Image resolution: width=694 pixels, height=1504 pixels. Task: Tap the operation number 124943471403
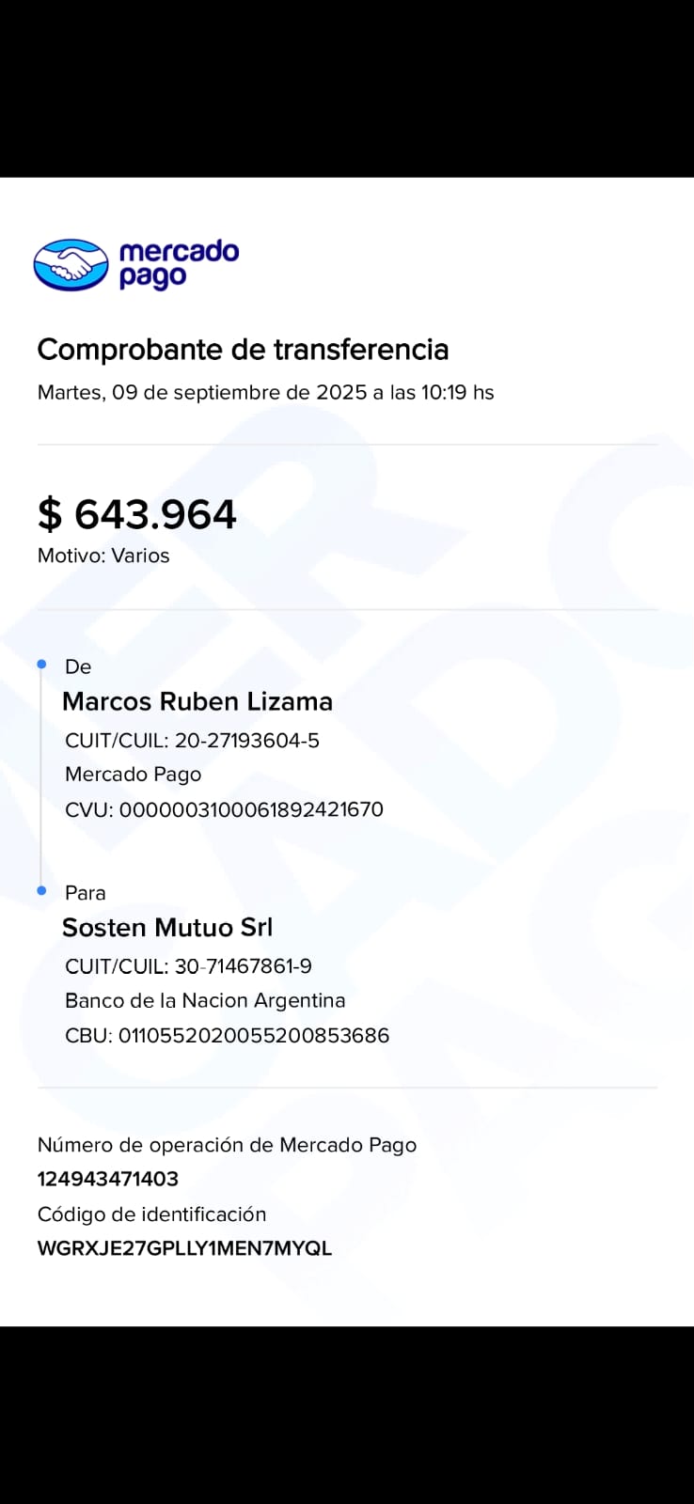tap(108, 1179)
